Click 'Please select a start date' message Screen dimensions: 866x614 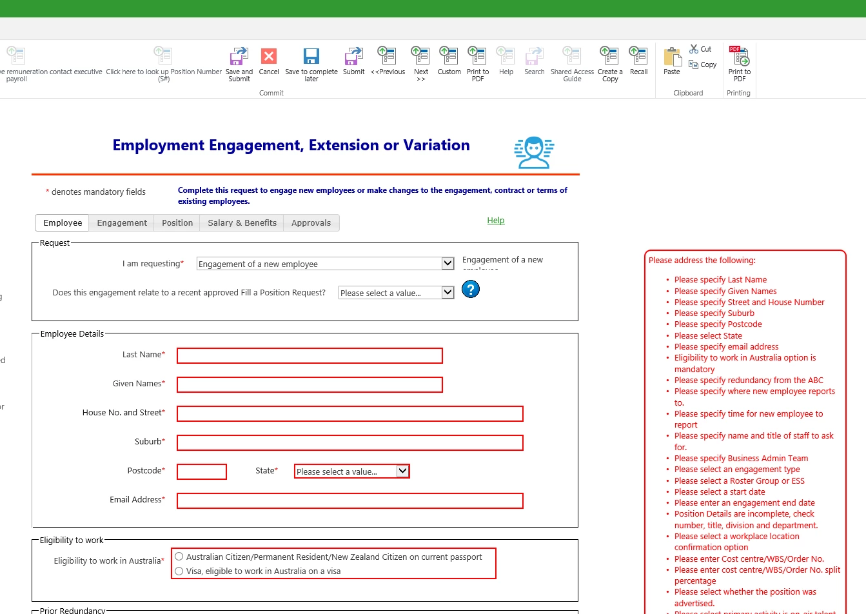(720, 491)
